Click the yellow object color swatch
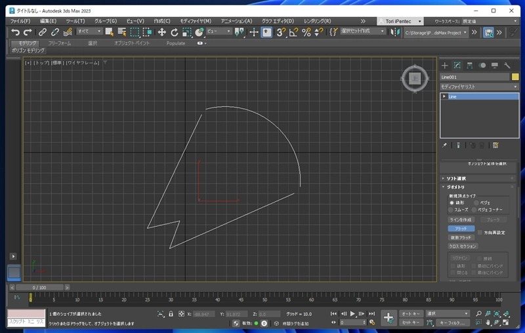525x333 pixels. coord(515,77)
